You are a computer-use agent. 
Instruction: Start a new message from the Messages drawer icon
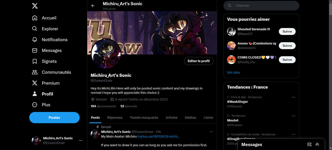point(309,144)
